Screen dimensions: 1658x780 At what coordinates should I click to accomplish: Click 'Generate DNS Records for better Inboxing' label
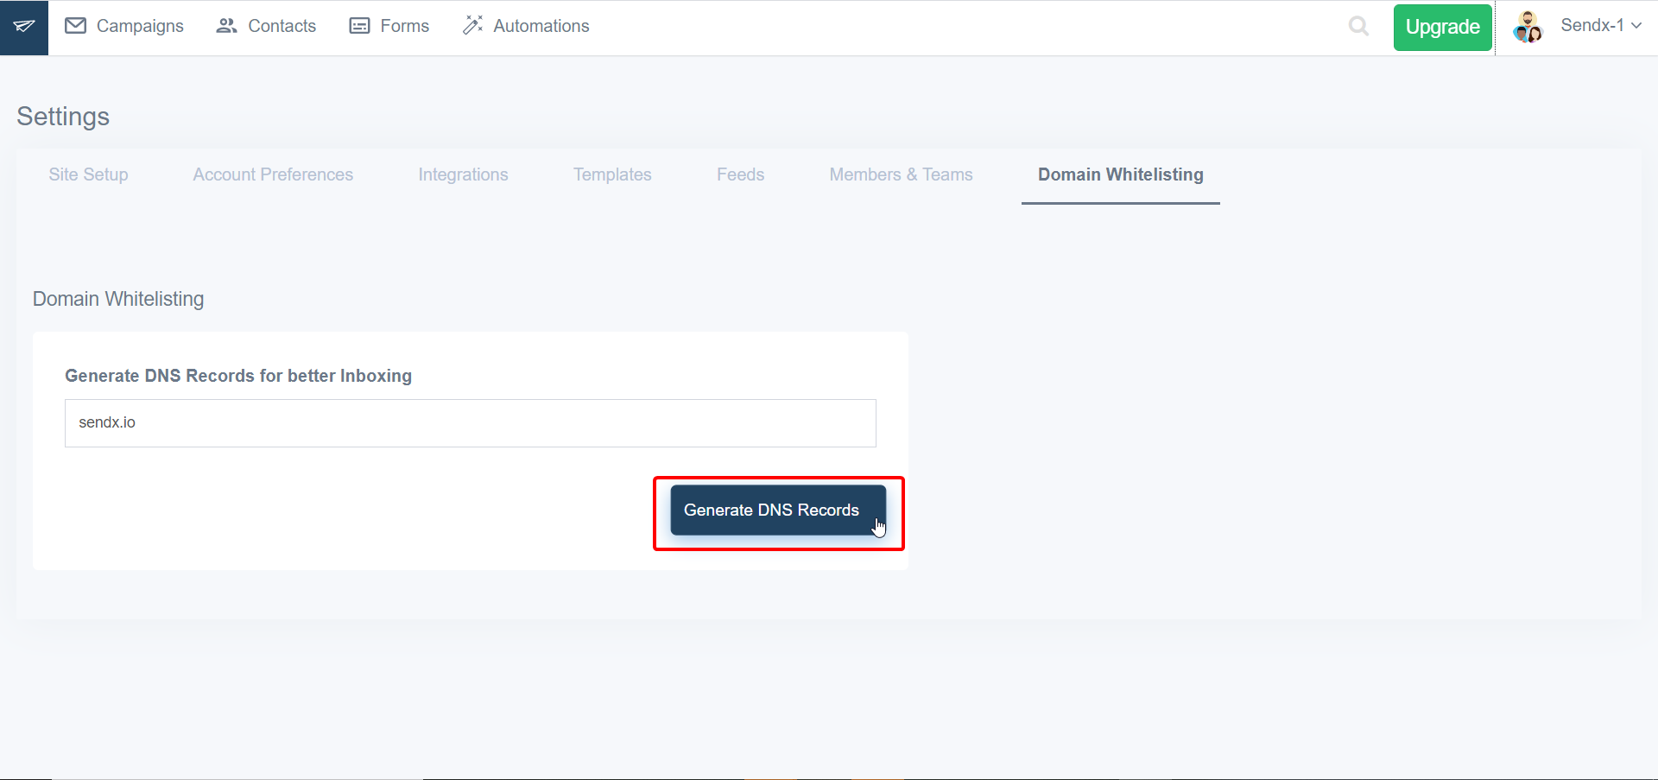pyautogui.click(x=238, y=376)
